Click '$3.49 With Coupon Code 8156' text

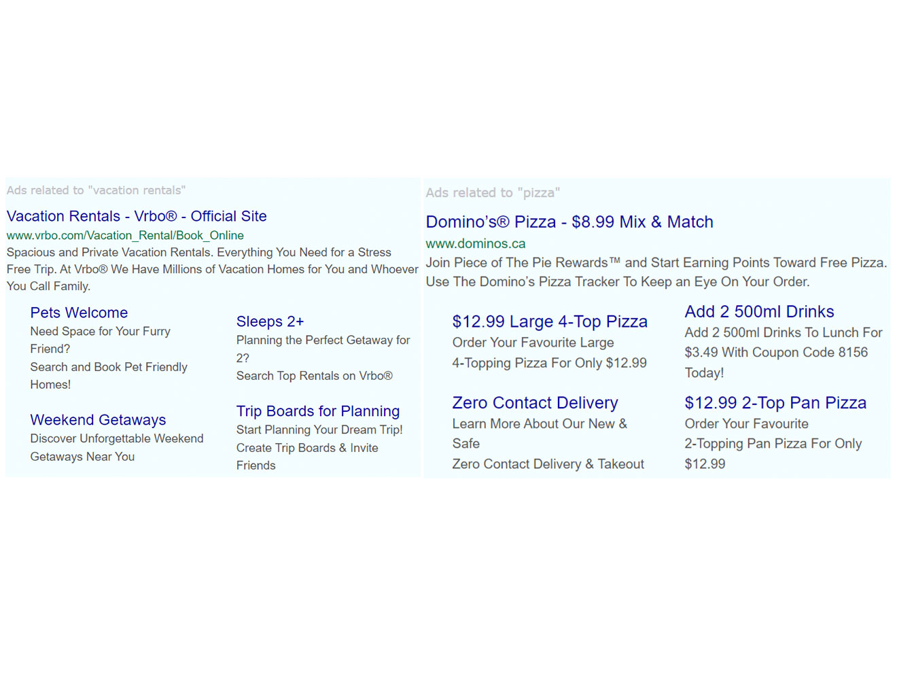(x=776, y=352)
